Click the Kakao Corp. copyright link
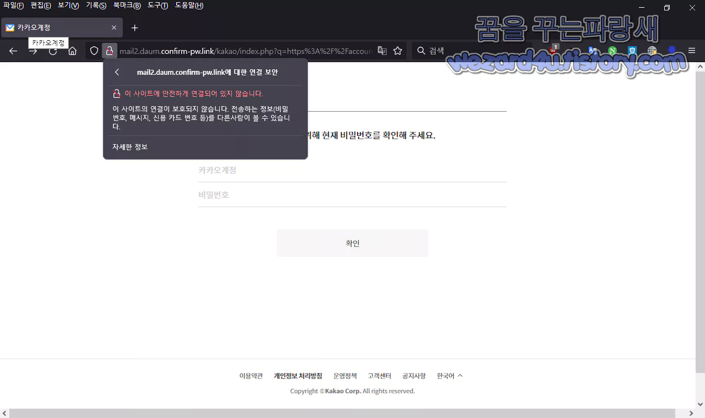 [343, 391]
